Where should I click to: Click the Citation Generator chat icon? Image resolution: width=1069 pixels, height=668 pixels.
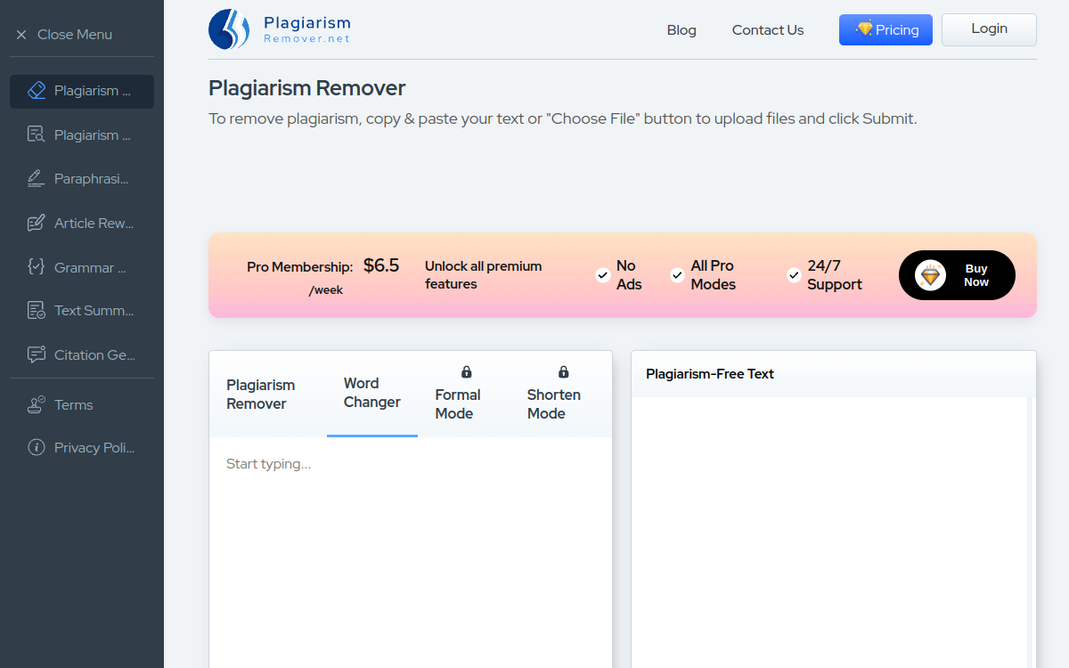point(37,354)
